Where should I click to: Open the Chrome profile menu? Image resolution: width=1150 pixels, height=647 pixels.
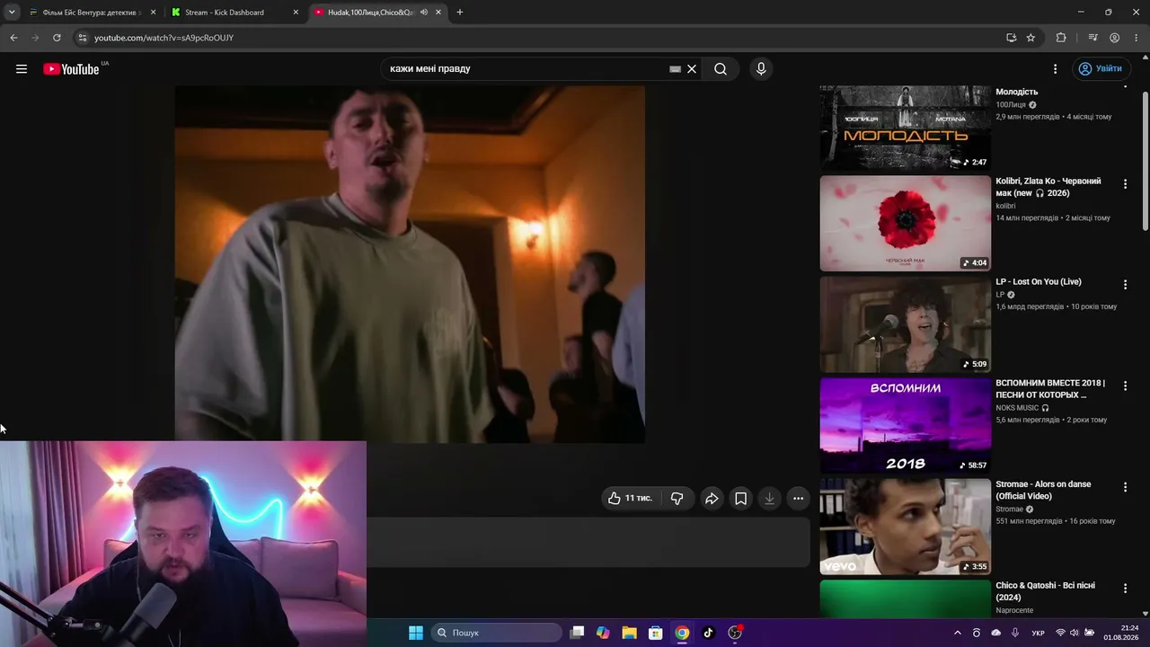click(1115, 38)
